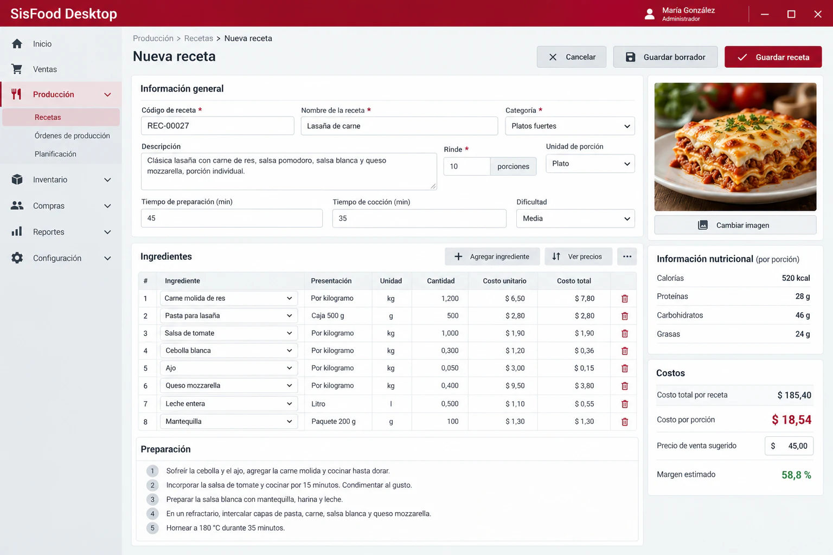The image size is (833, 555).
Task: Click the Reportes bar chart icon
Action: click(17, 231)
